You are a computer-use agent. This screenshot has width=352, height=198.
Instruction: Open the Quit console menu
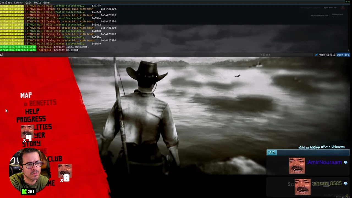[28, 2]
